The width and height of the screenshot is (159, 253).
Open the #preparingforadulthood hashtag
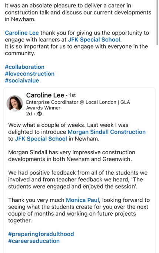pos(41,234)
